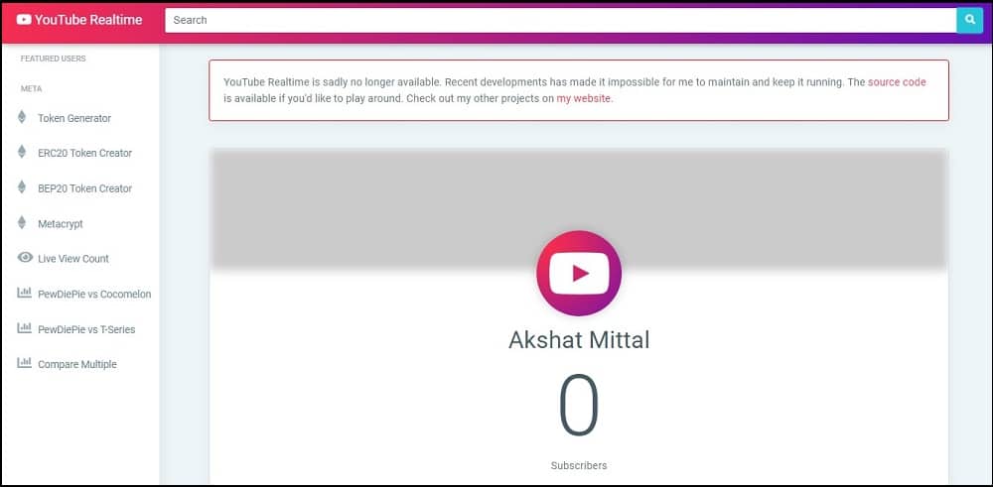Click the Akshat Mittal channel name
Viewport: 993px width, 487px height.
click(x=579, y=340)
